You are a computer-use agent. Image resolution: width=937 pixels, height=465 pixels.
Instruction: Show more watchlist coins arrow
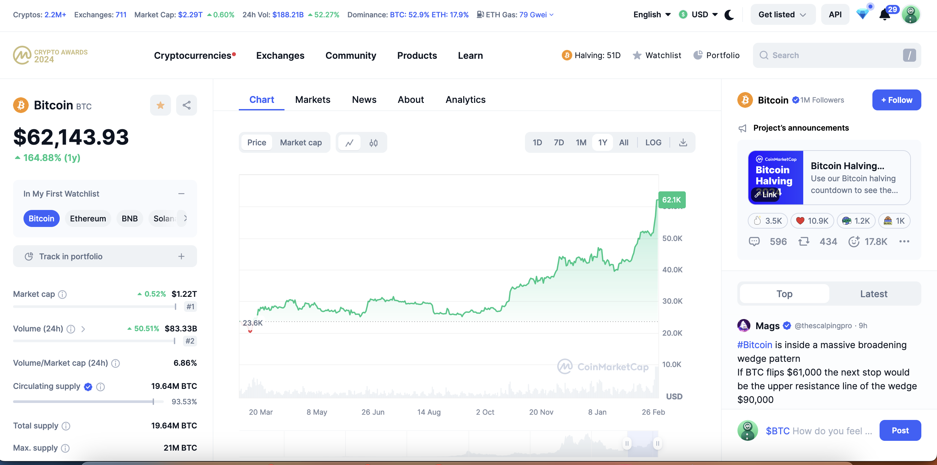click(186, 218)
